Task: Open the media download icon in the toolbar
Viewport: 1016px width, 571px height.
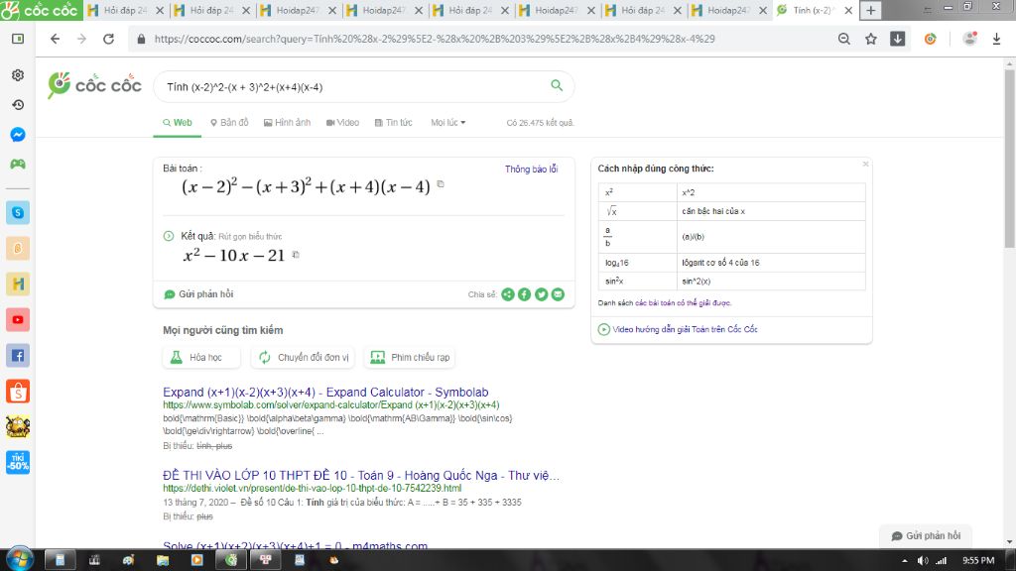Action: pyautogui.click(x=897, y=39)
